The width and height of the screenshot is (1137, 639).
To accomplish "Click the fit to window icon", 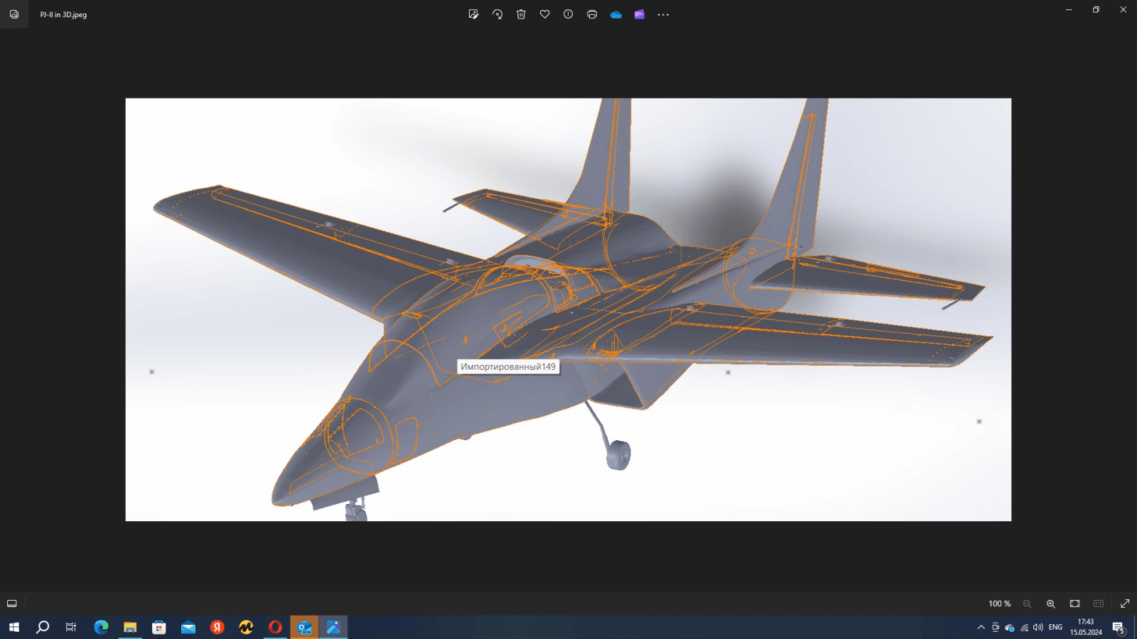I will point(1074,603).
